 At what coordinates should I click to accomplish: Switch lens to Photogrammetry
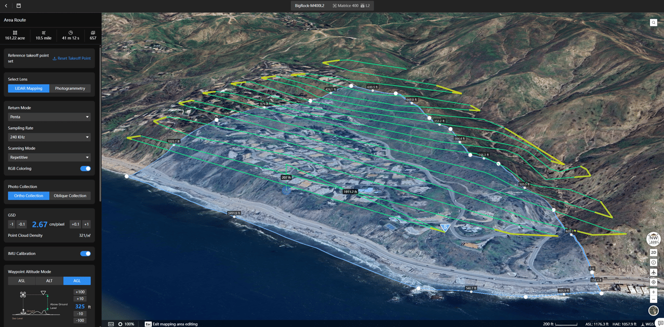tap(70, 88)
